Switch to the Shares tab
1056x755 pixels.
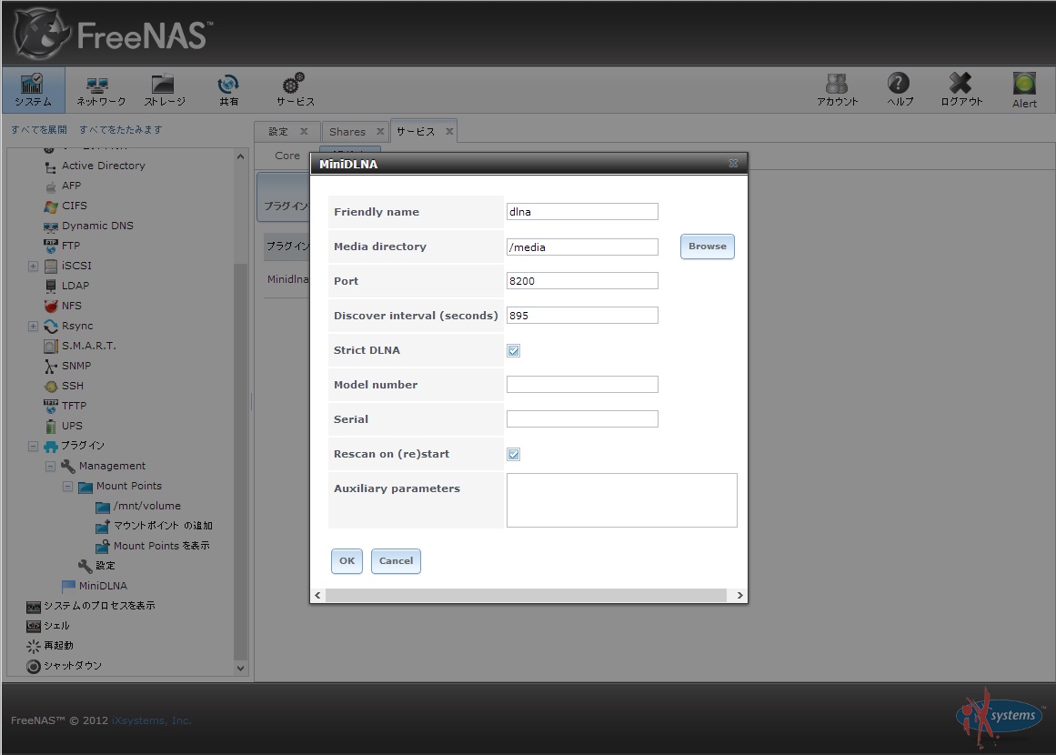(347, 132)
